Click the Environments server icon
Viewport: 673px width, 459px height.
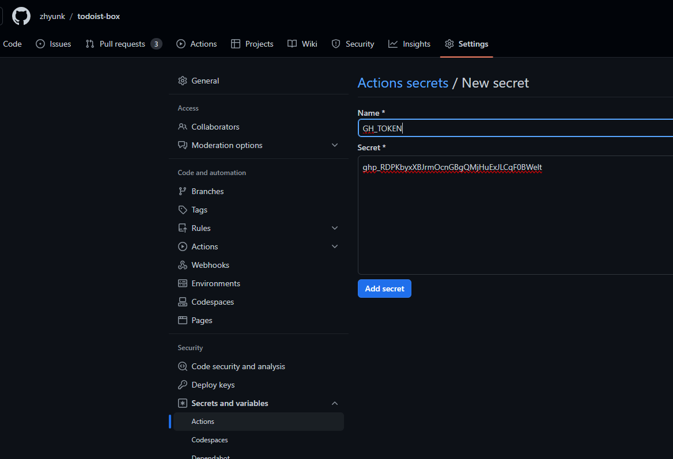183,283
